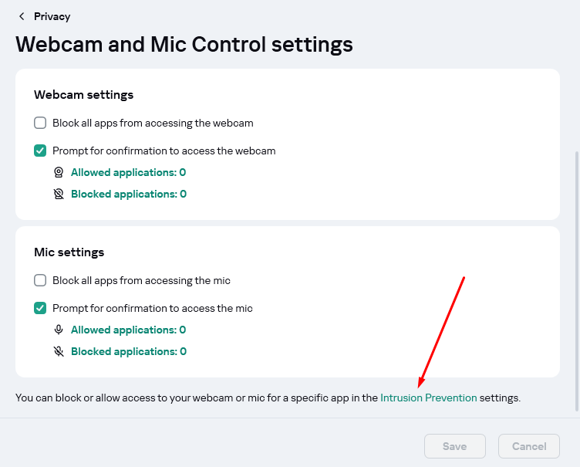Click the Webcam settings section heading
Viewport: 580px width, 467px height.
tap(83, 95)
